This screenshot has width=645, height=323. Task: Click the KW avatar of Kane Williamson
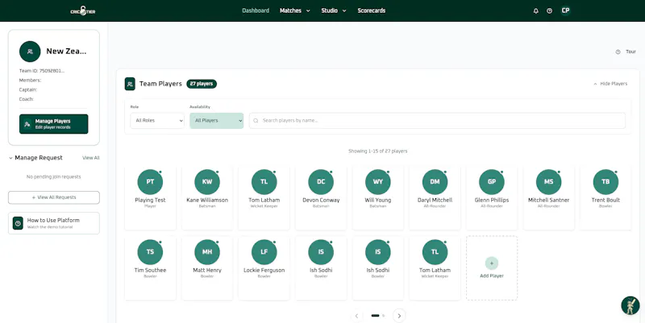tap(207, 181)
